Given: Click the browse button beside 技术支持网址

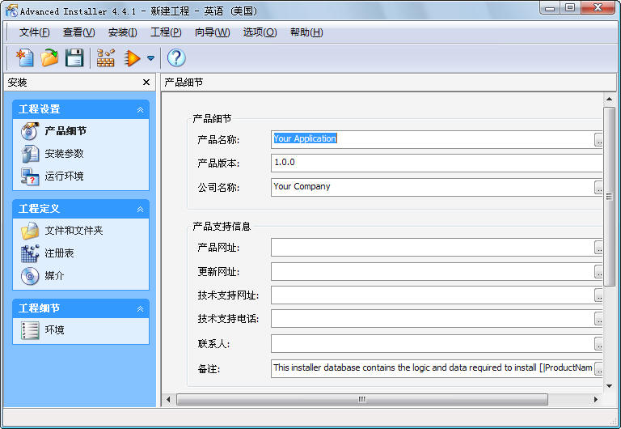Looking at the screenshot, I should coord(598,295).
